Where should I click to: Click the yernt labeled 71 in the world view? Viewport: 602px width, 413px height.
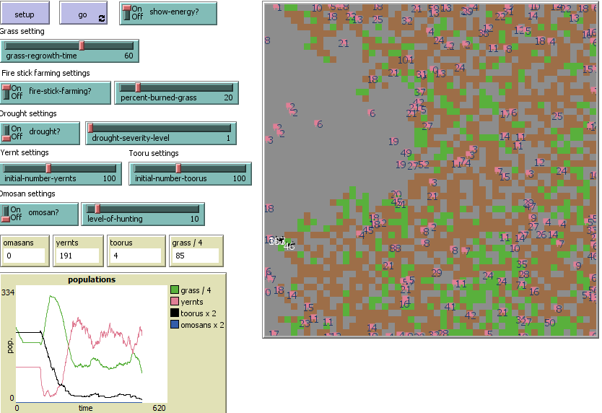pyautogui.click(x=521, y=285)
